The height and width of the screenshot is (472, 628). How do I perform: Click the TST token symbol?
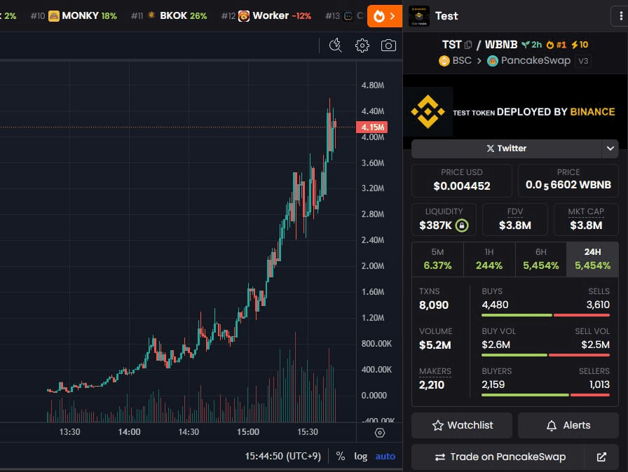452,44
